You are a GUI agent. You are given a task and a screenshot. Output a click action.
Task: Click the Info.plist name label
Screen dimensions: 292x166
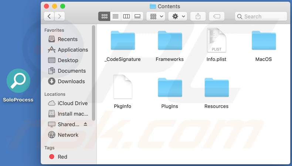pos(216,59)
